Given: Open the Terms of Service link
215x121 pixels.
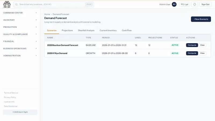Looking at the screenshot, I should [x=11, y=93].
